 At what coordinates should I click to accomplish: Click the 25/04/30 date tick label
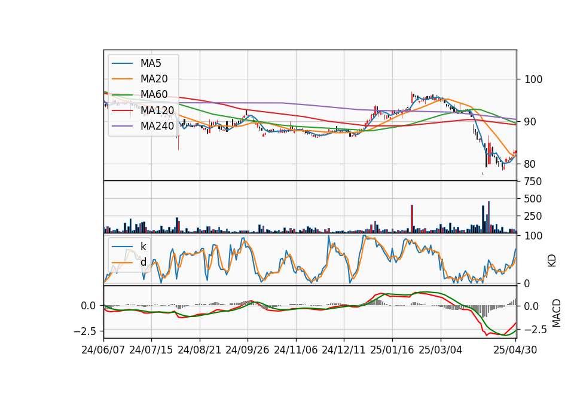click(x=515, y=350)
